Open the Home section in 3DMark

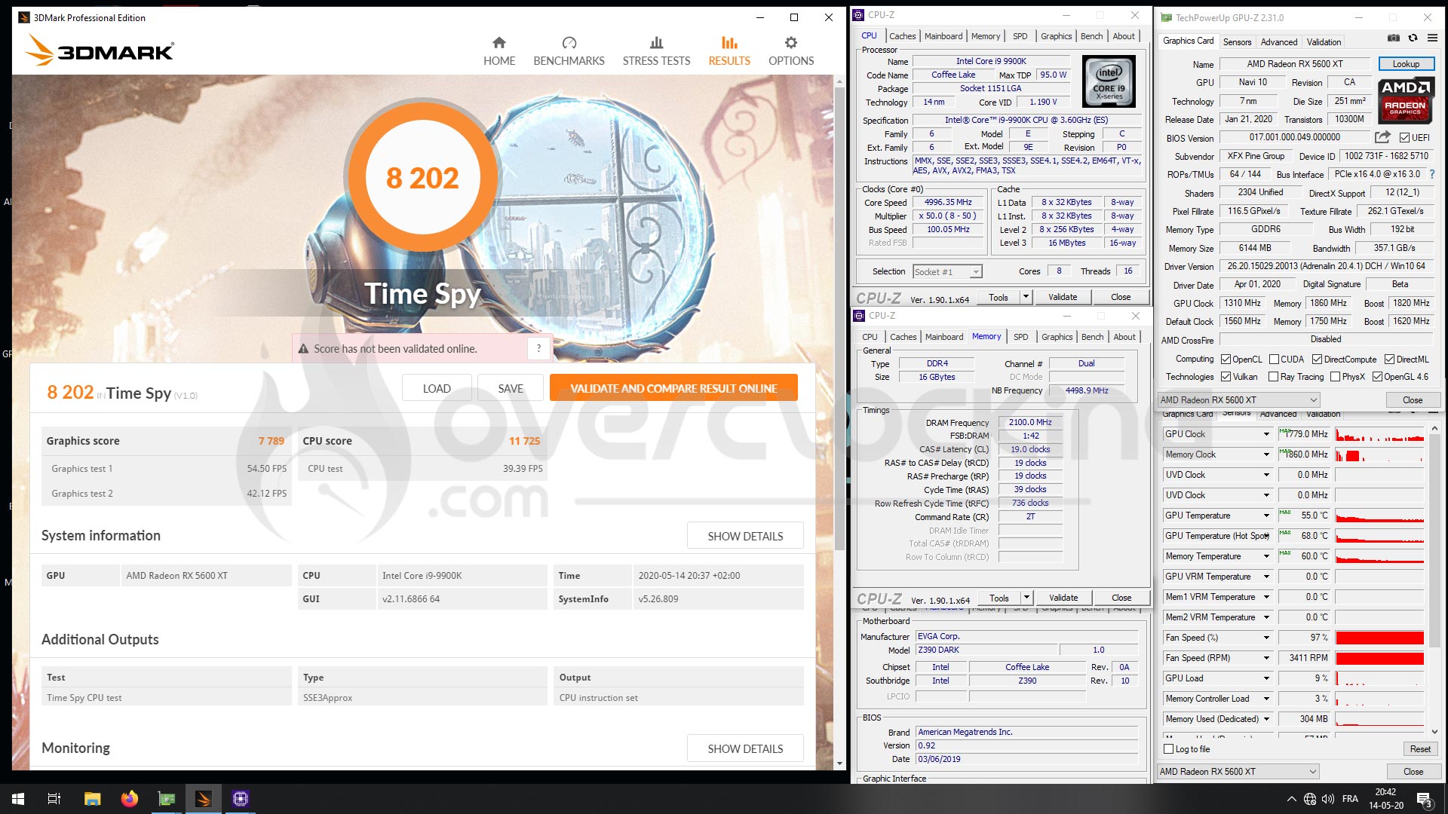(499, 51)
